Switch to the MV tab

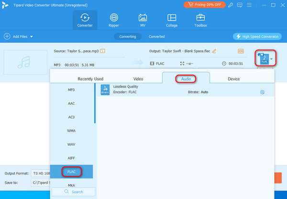tap(143, 20)
